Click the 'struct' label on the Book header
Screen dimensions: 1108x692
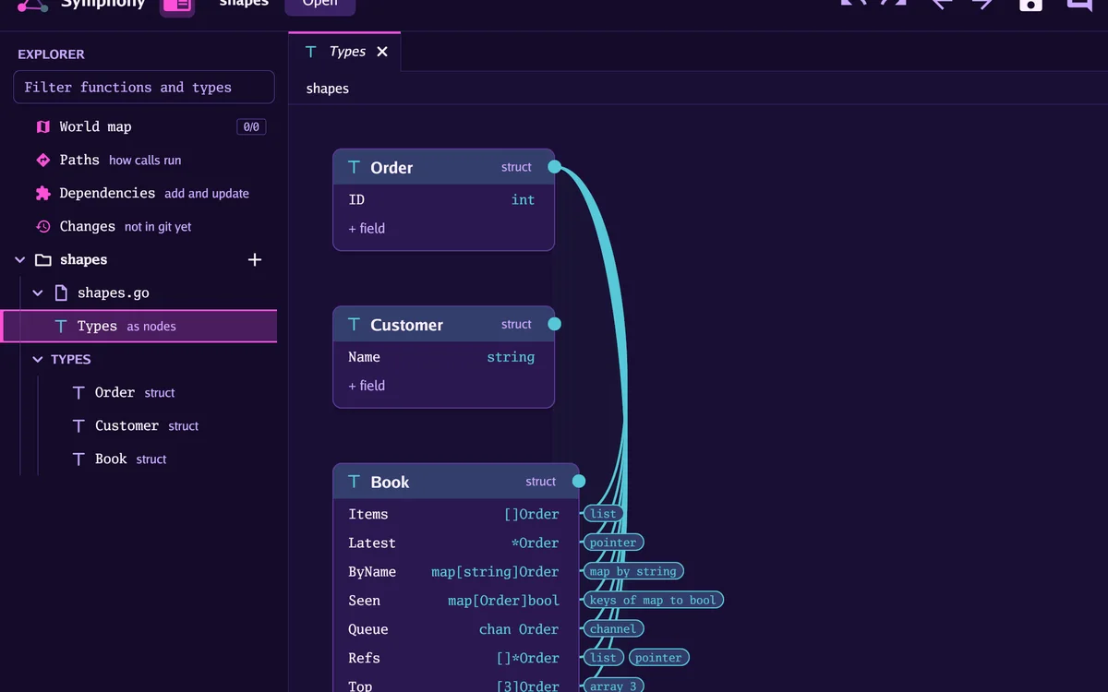coord(541,482)
